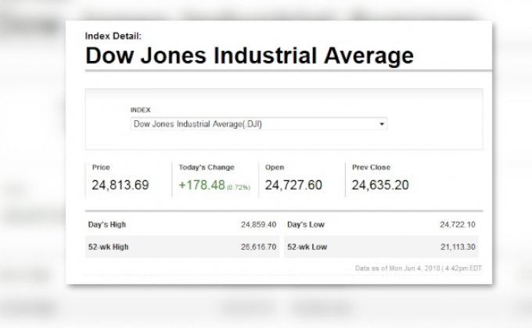Click the Price label
The width and height of the screenshot is (532, 328).
101,167
